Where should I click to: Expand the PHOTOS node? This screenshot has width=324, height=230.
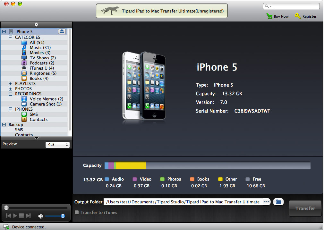10,89
